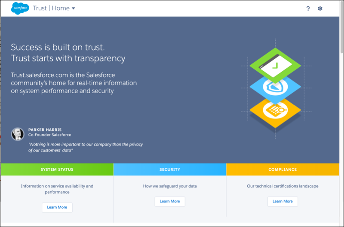Expand the Trust | Home dropdown arrow
344x227 pixels.
pyautogui.click(x=74, y=9)
